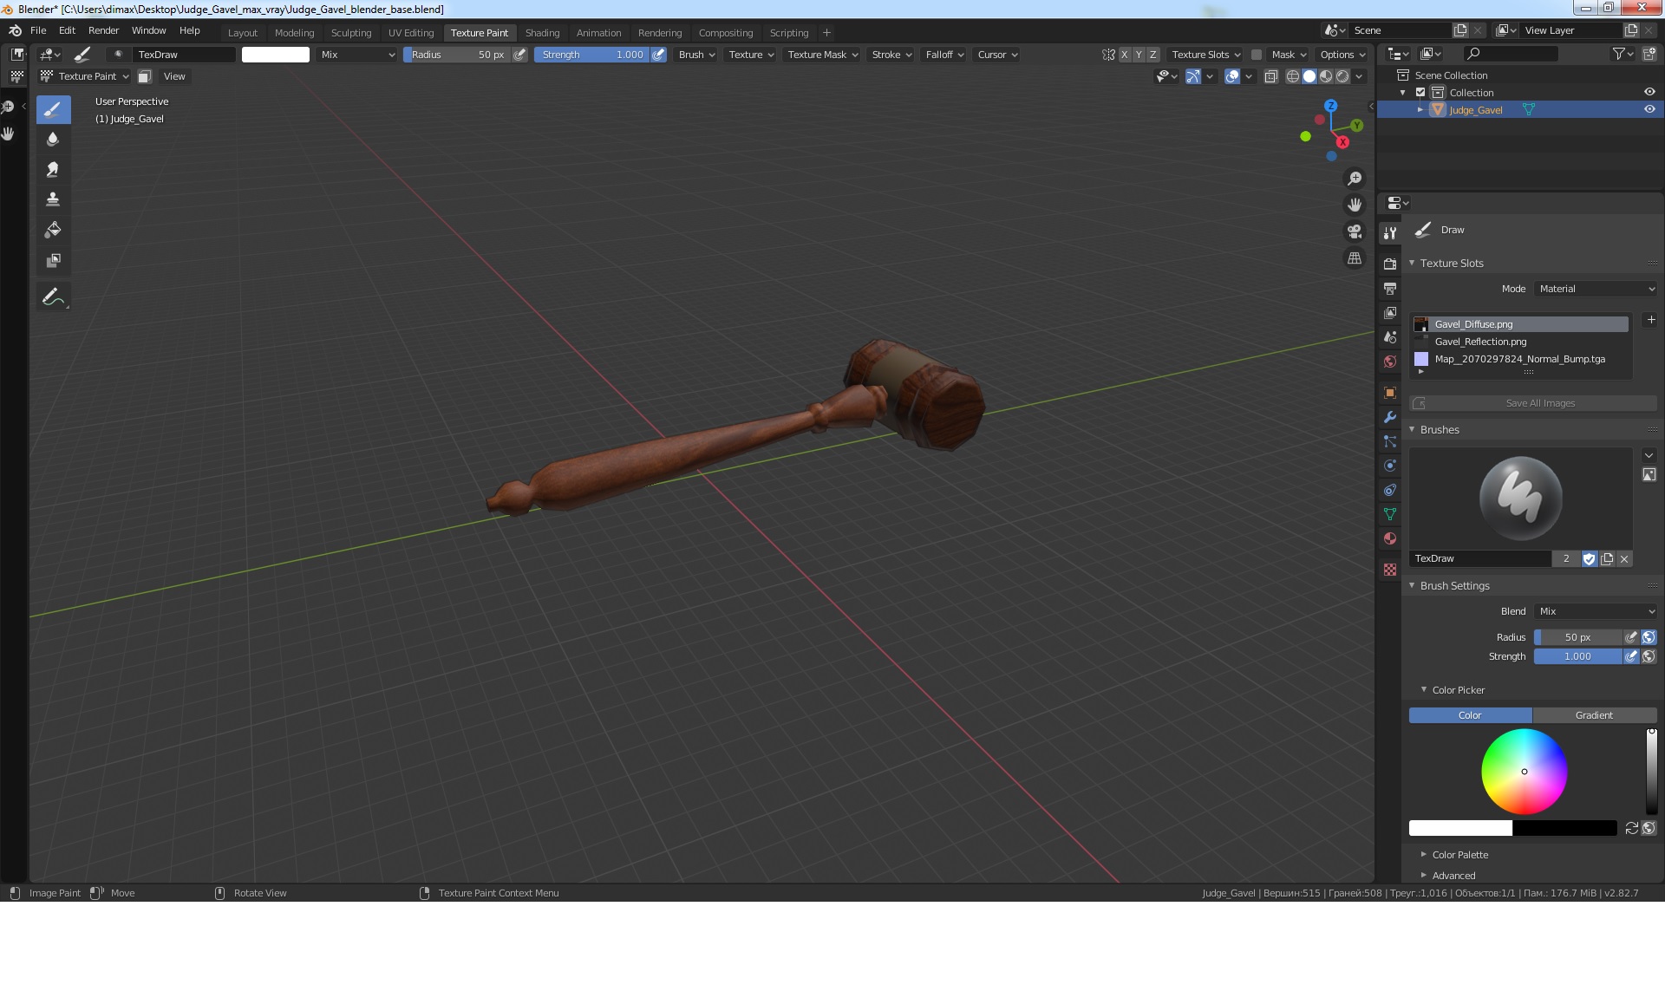Viewport: 1665px width, 1004px height.
Task: Switch color picker to Gradient
Action: (x=1594, y=715)
